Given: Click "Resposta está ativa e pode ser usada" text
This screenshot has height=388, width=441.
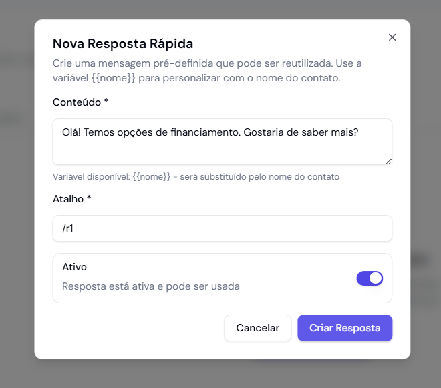Looking at the screenshot, I should point(151,286).
